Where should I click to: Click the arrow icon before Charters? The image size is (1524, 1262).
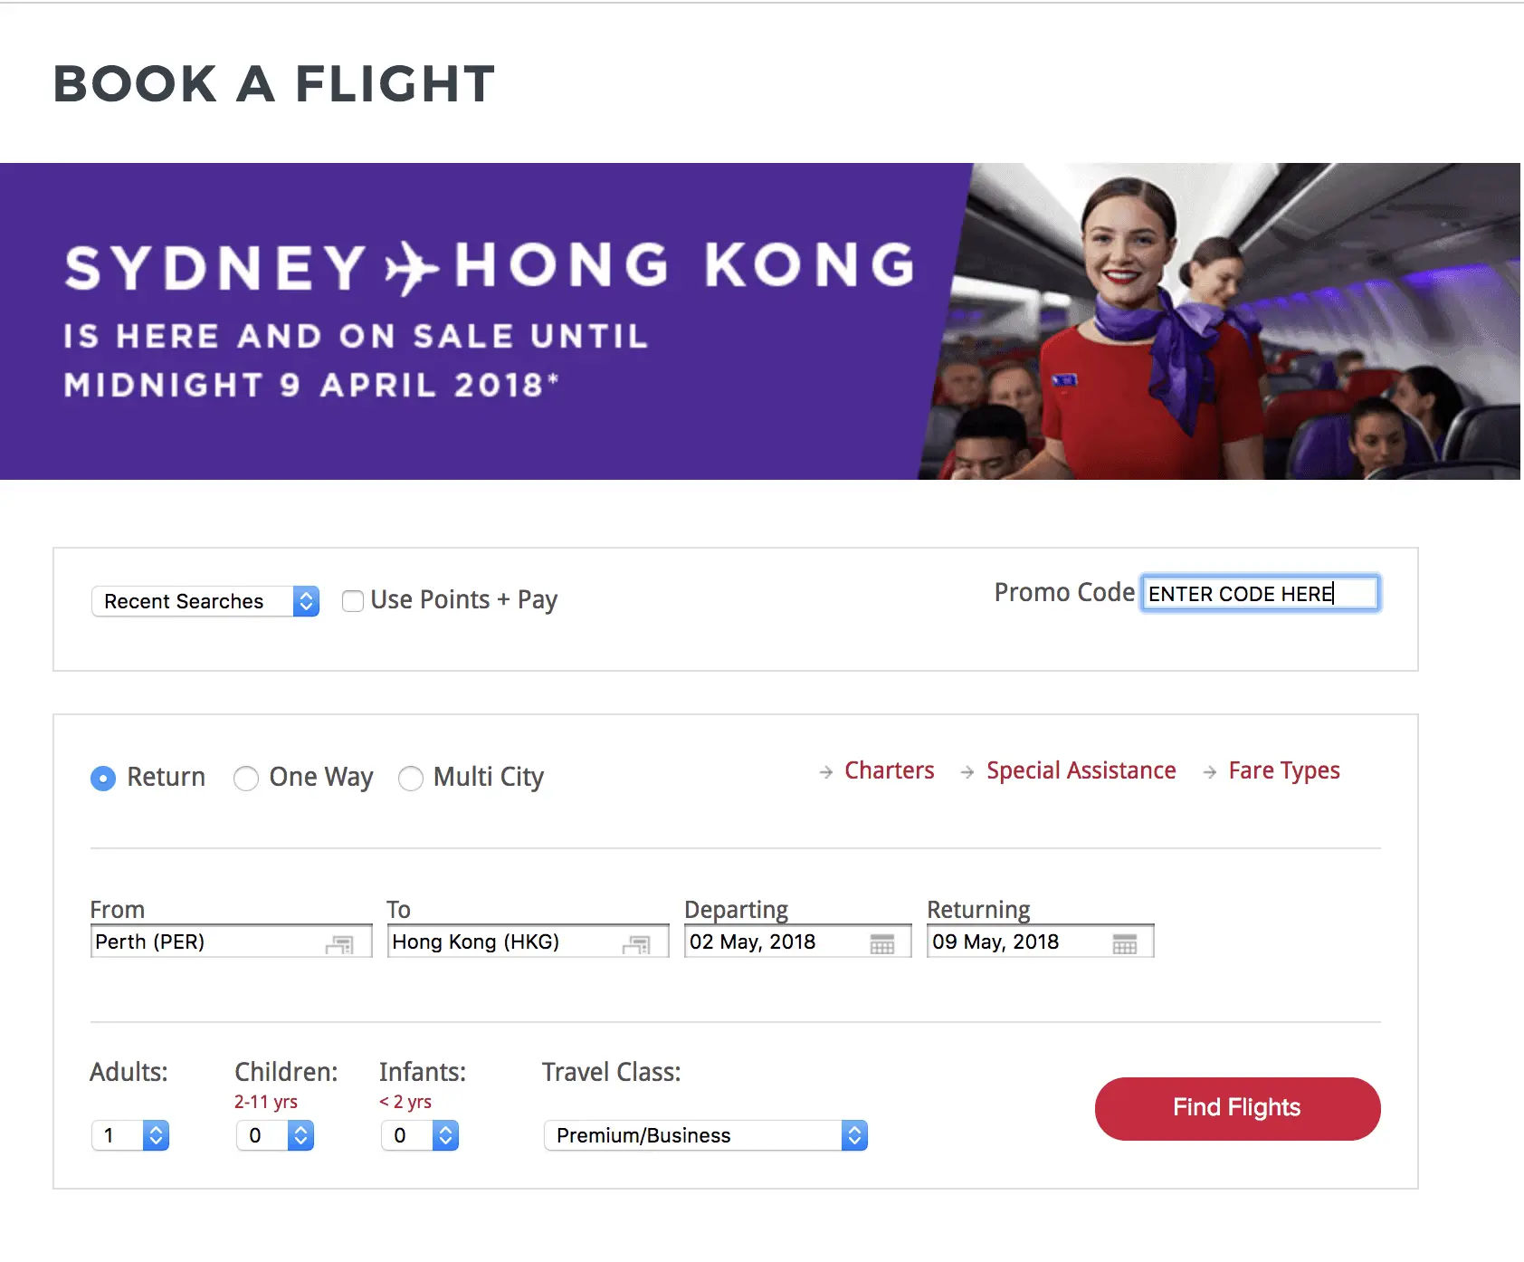tap(824, 772)
